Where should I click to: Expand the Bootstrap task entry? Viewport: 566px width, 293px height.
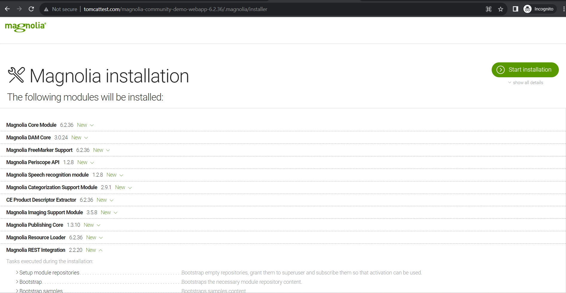17,282
